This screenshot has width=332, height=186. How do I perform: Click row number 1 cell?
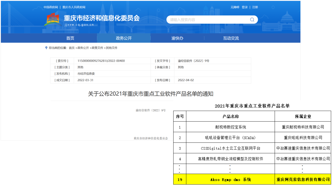coord(180,127)
